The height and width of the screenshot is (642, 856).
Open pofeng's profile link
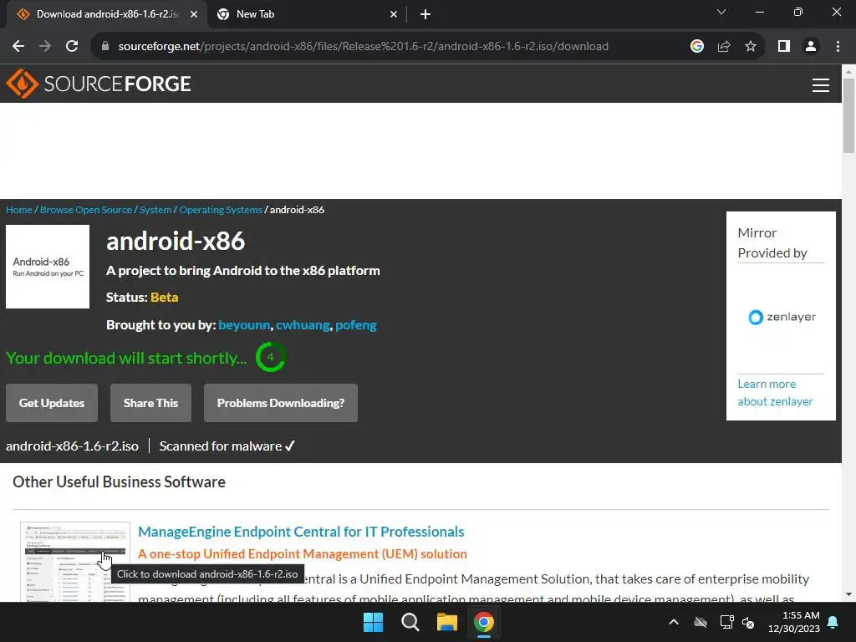click(x=356, y=325)
